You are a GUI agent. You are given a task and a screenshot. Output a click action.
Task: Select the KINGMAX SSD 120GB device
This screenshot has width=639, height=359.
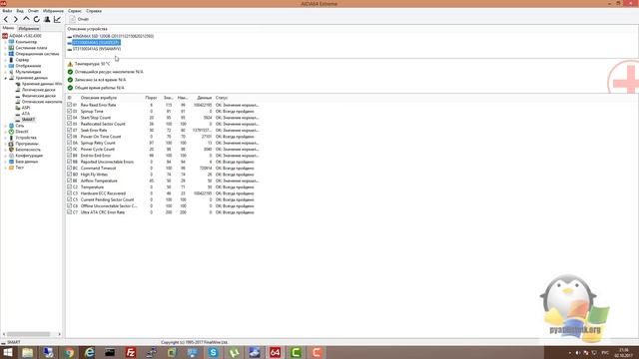113,36
